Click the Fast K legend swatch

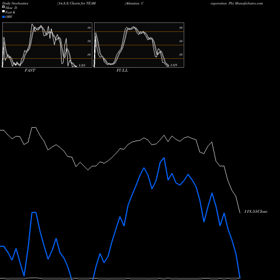[3, 12]
